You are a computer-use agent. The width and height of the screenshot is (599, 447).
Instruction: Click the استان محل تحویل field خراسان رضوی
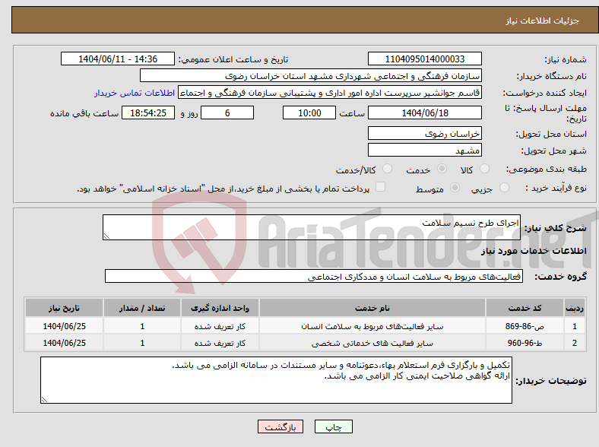point(424,133)
